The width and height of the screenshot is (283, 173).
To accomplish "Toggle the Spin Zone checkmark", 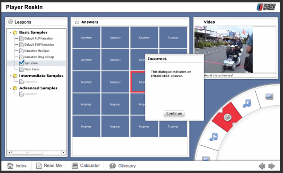I will pyautogui.click(x=22, y=63).
